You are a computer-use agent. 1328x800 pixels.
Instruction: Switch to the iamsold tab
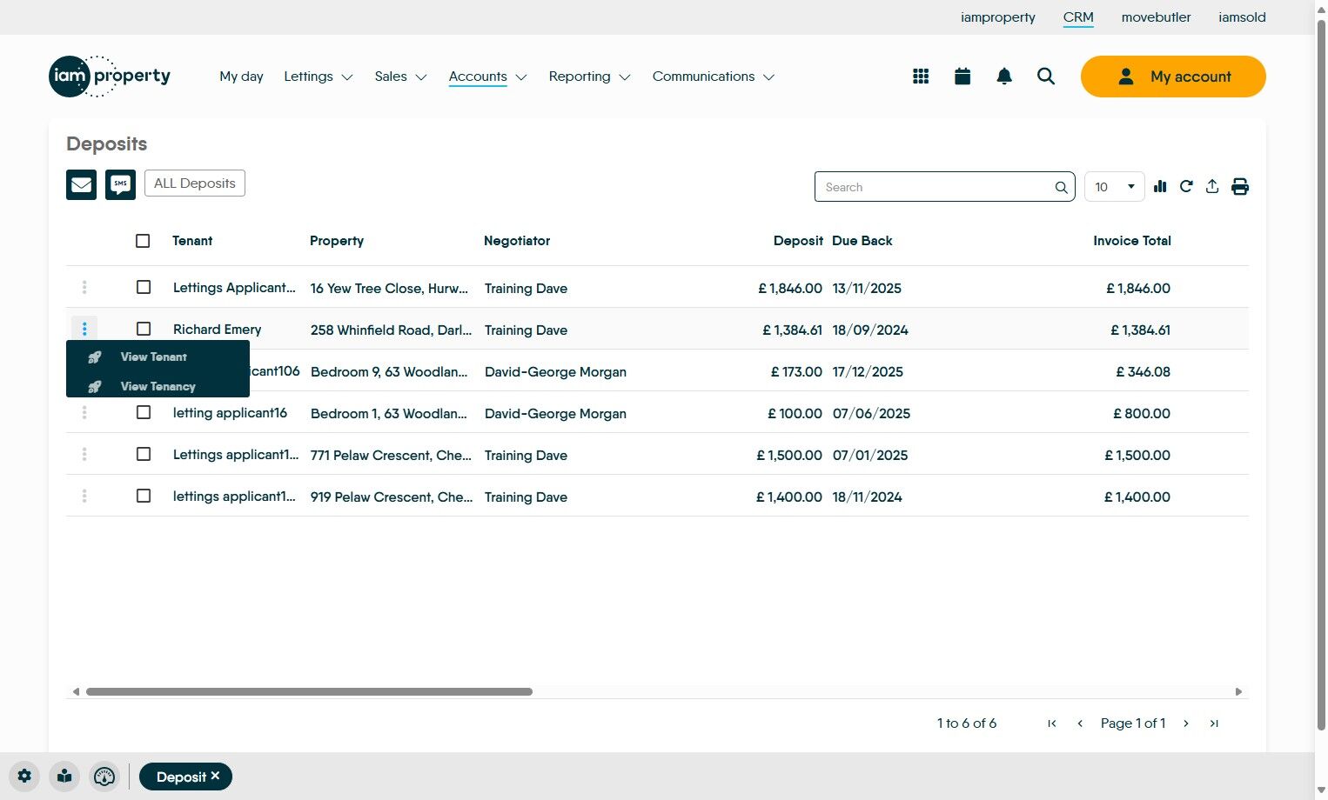pos(1242,17)
